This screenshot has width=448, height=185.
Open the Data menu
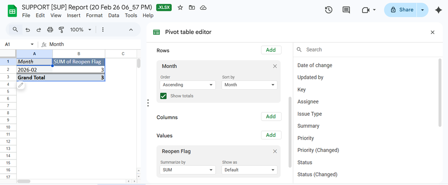(113, 15)
